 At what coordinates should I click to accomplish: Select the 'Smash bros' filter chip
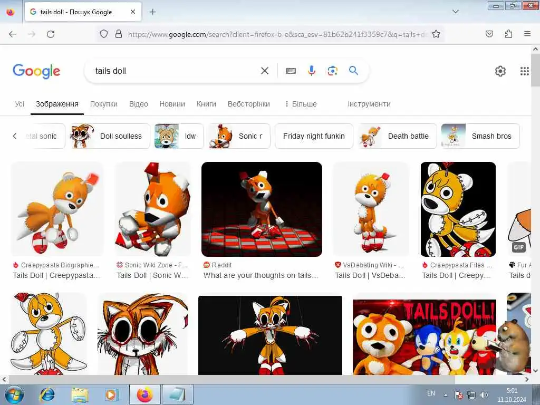[x=480, y=136]
